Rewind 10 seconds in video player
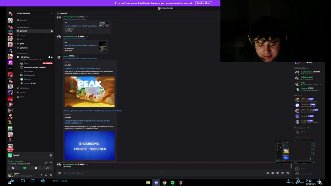This screenshot has height=186, width=331. click(x=23, y=181)
